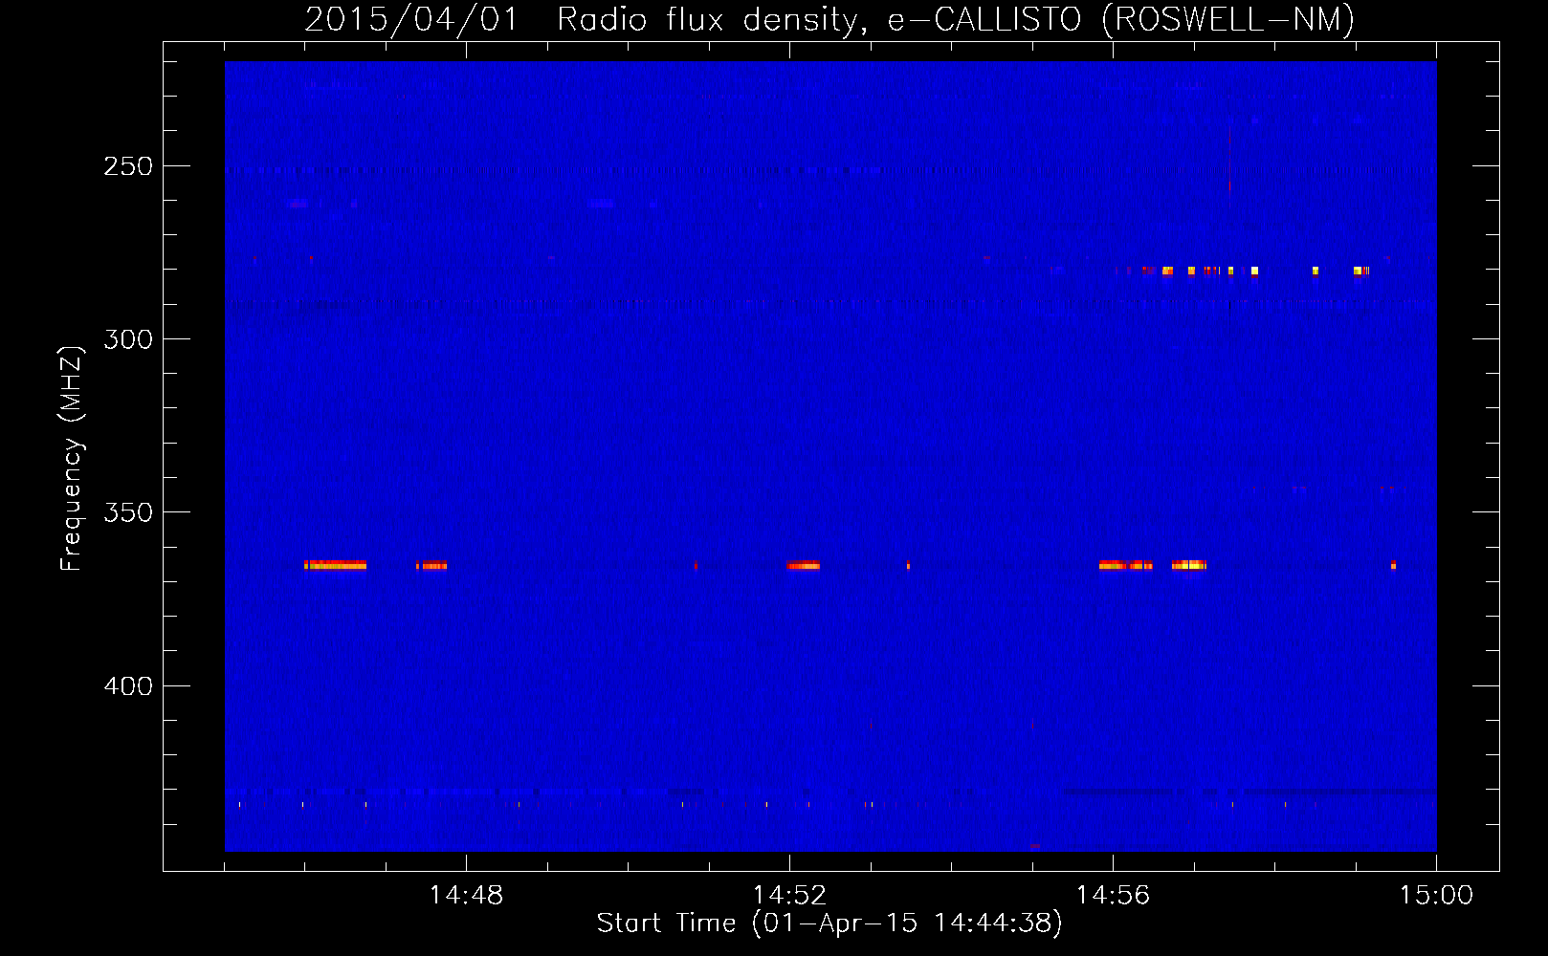Click the plot title 'Radio flux density, e-CALLISTO (ROSWELL-NM)'
Image resolution: width=1548 pixels, height=956 pixels.
956,19
